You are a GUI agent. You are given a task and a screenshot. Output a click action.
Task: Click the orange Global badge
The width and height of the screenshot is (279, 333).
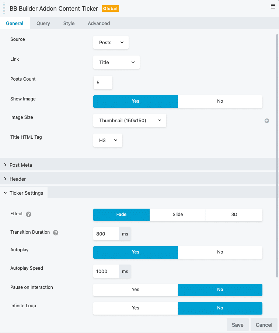(x=110, y=8)
